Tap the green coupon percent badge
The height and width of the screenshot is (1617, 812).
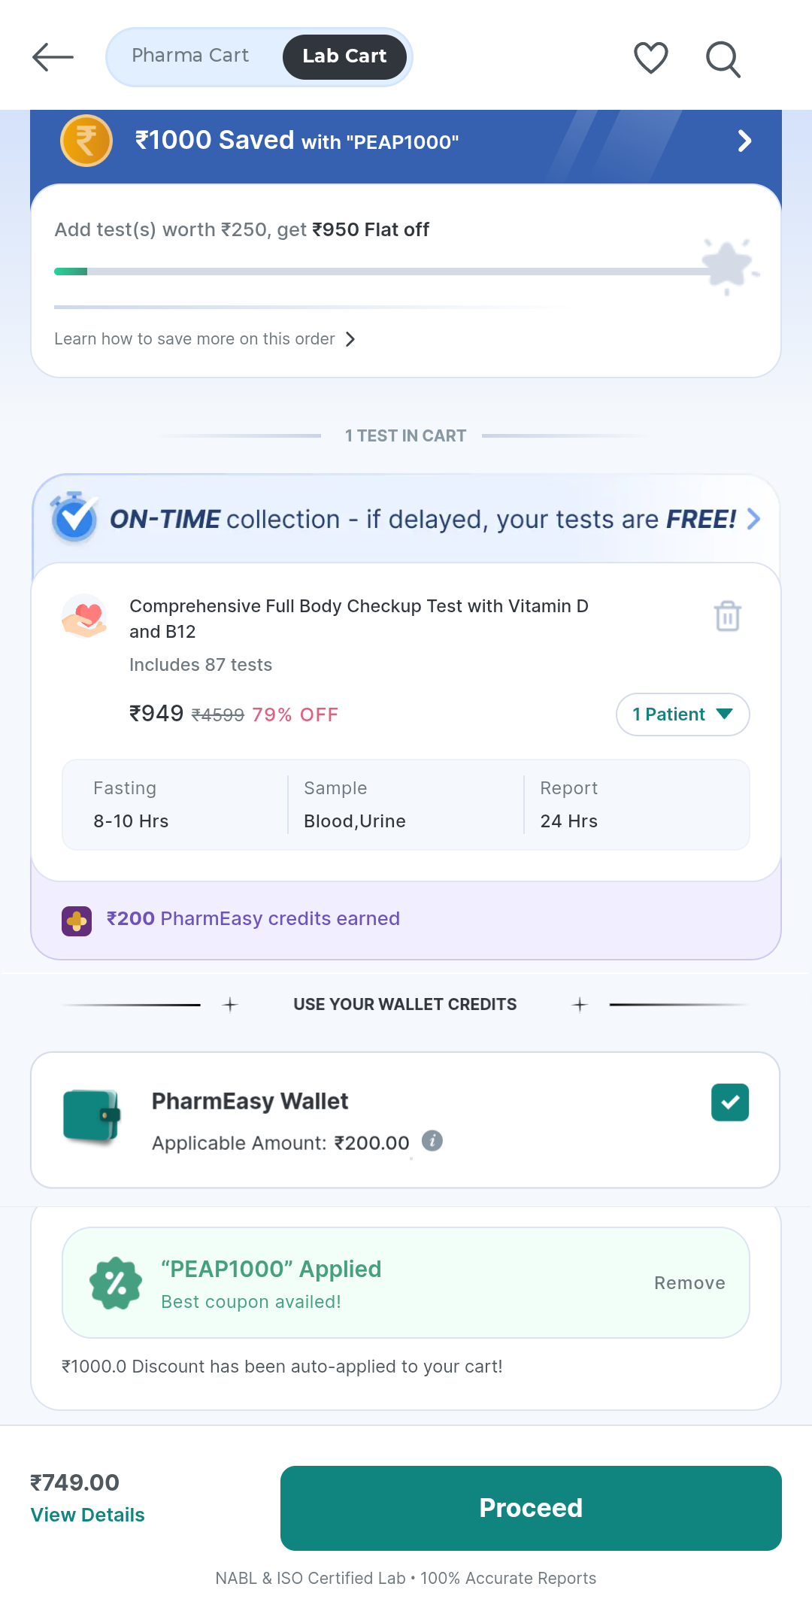(x=116, y=1283)
